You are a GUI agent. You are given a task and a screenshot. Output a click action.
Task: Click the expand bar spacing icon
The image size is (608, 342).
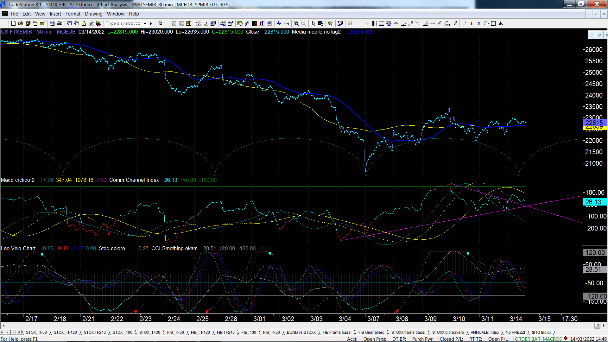pyautogui.click(x=286, y=23)
